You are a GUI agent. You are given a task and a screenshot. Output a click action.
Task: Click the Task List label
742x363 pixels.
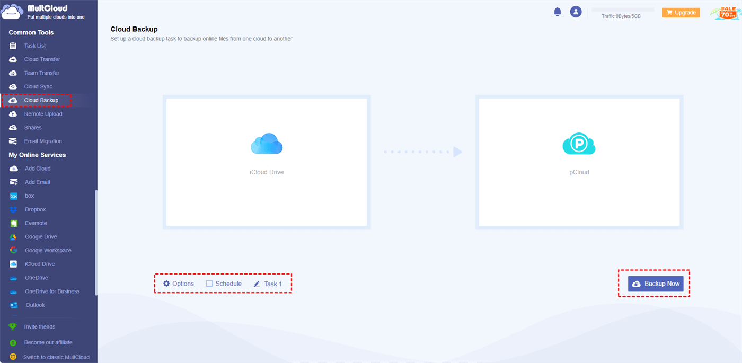35,46
